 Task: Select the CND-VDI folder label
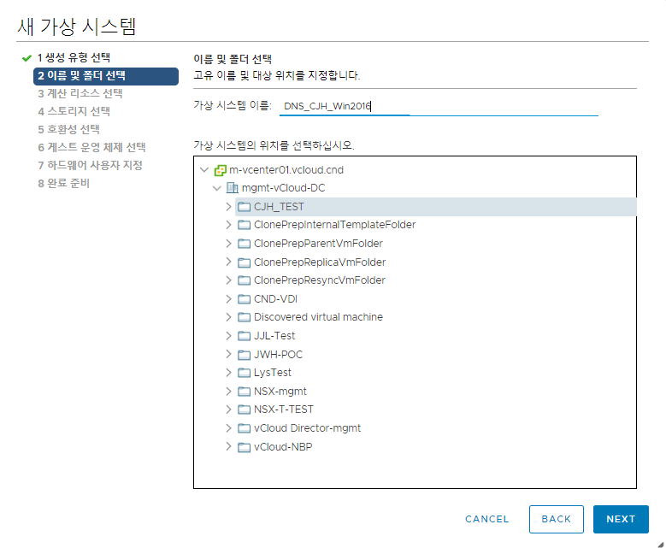(x=275, y=299)
